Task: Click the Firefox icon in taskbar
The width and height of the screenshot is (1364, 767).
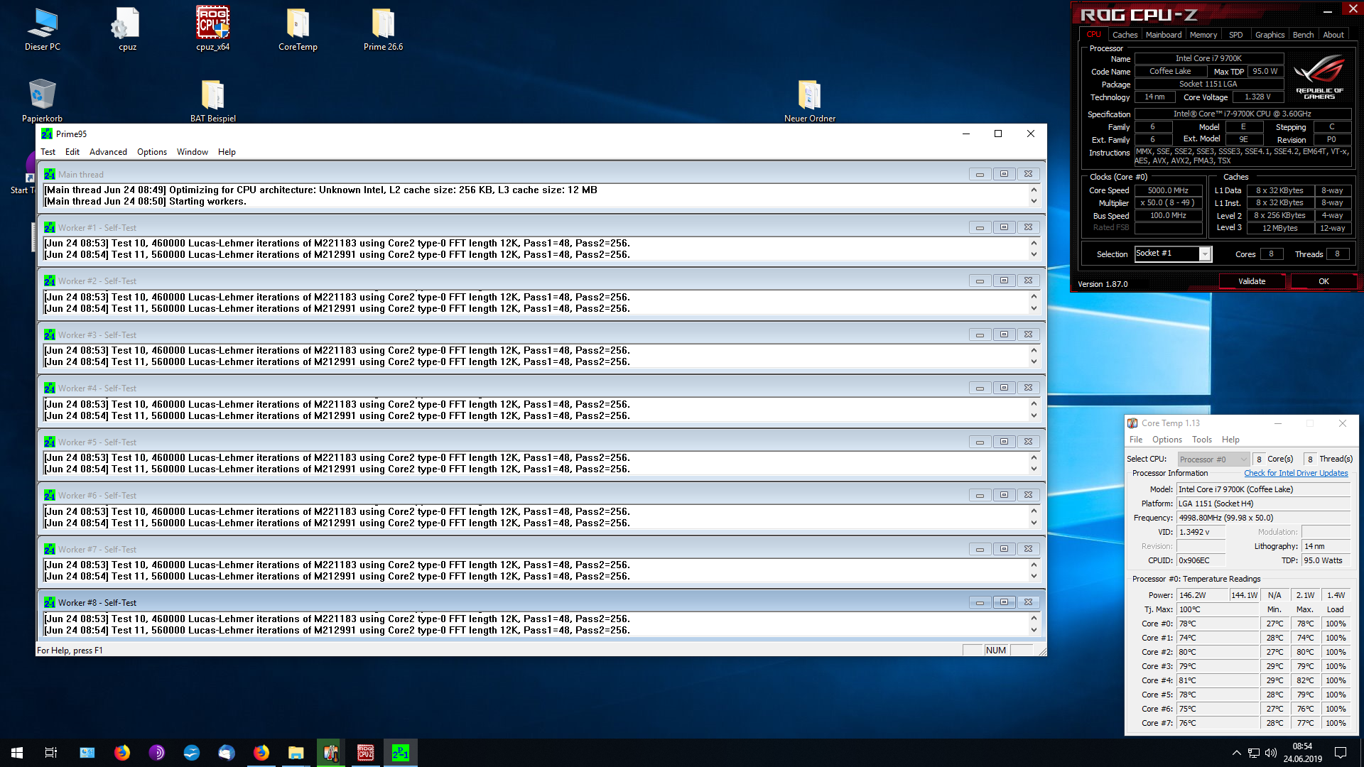Action: 122,753
